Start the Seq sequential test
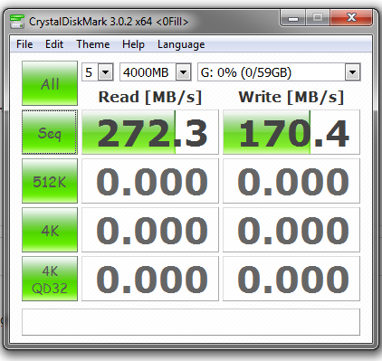This screenshot has width=382, height=361. click(50, 132)
